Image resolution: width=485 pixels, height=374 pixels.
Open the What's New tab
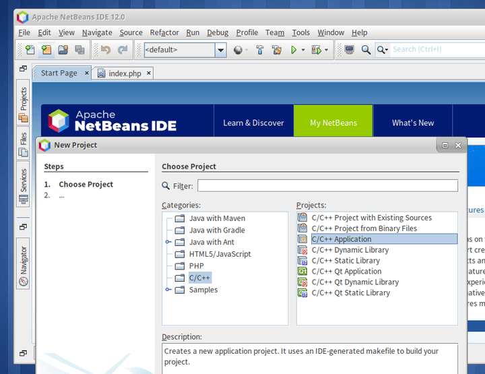(413, 123)
